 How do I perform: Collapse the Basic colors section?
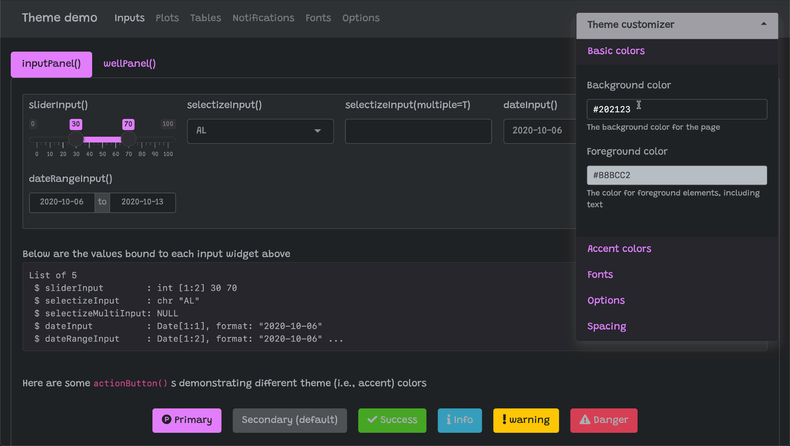coord(616,51)
